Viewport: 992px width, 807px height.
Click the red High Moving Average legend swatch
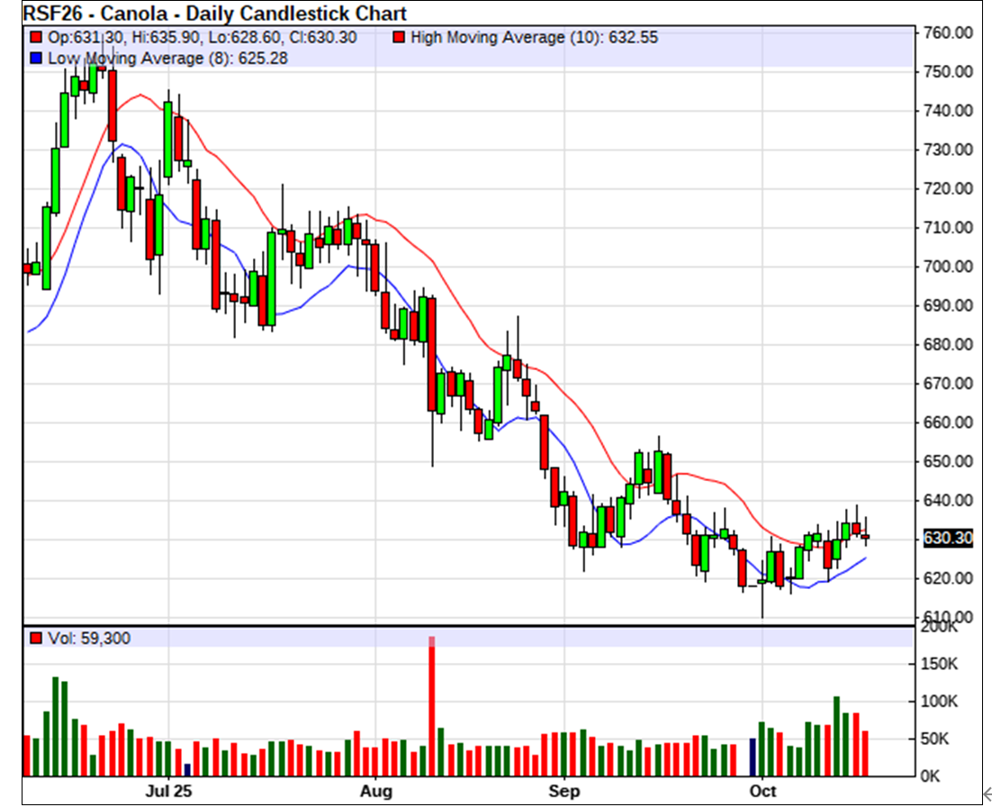coord(399,38)
